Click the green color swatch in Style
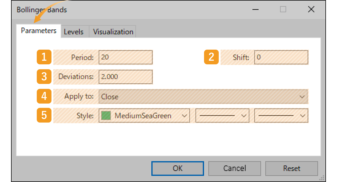Image resolution: width=337 pixels, height=182 pixels. (106, 116)
